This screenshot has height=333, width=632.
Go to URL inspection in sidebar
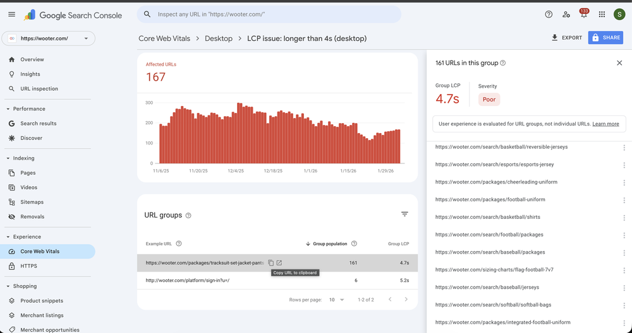coord(39,89)
